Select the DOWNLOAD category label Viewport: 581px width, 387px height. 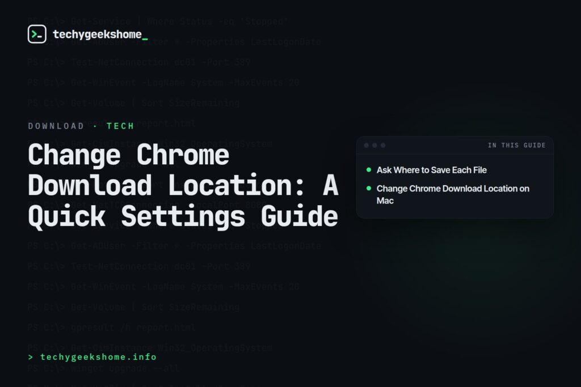(x=56, y=126)
